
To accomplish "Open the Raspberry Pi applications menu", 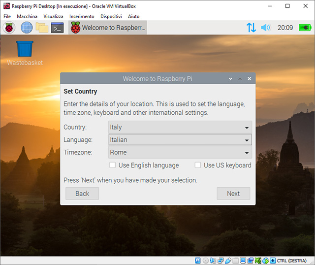I will 9,28.
